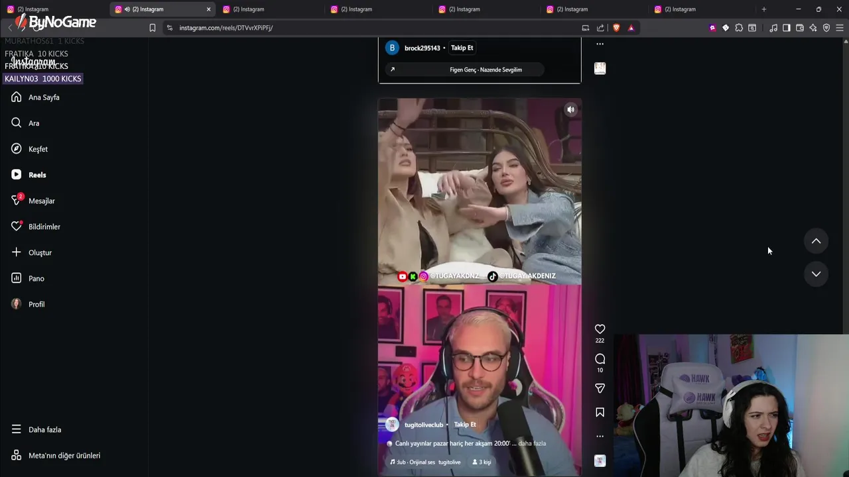Screen dimensions: 849x477
Task: Open Figen Genç - Nazende Sevgilim audio
Action: [464, 70]
